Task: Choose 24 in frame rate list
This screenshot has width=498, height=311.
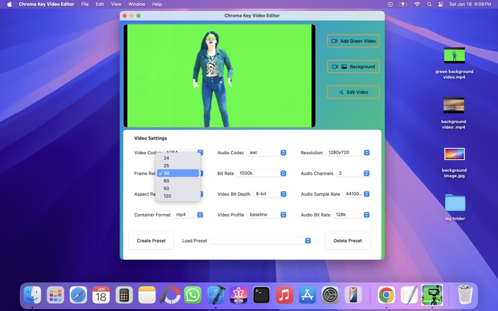Action: pyautogui.click(x=178, y=158)
